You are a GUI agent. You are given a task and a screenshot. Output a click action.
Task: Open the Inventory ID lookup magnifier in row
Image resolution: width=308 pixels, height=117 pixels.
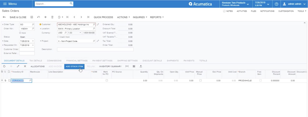(x=30, y=80)
